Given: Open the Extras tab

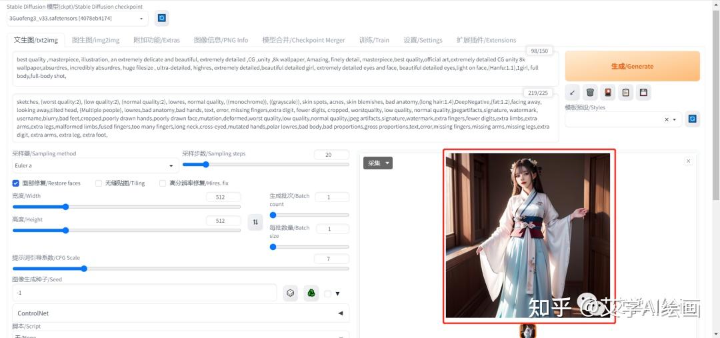Looking at the screenshot, I should click(x=157, y=40).
